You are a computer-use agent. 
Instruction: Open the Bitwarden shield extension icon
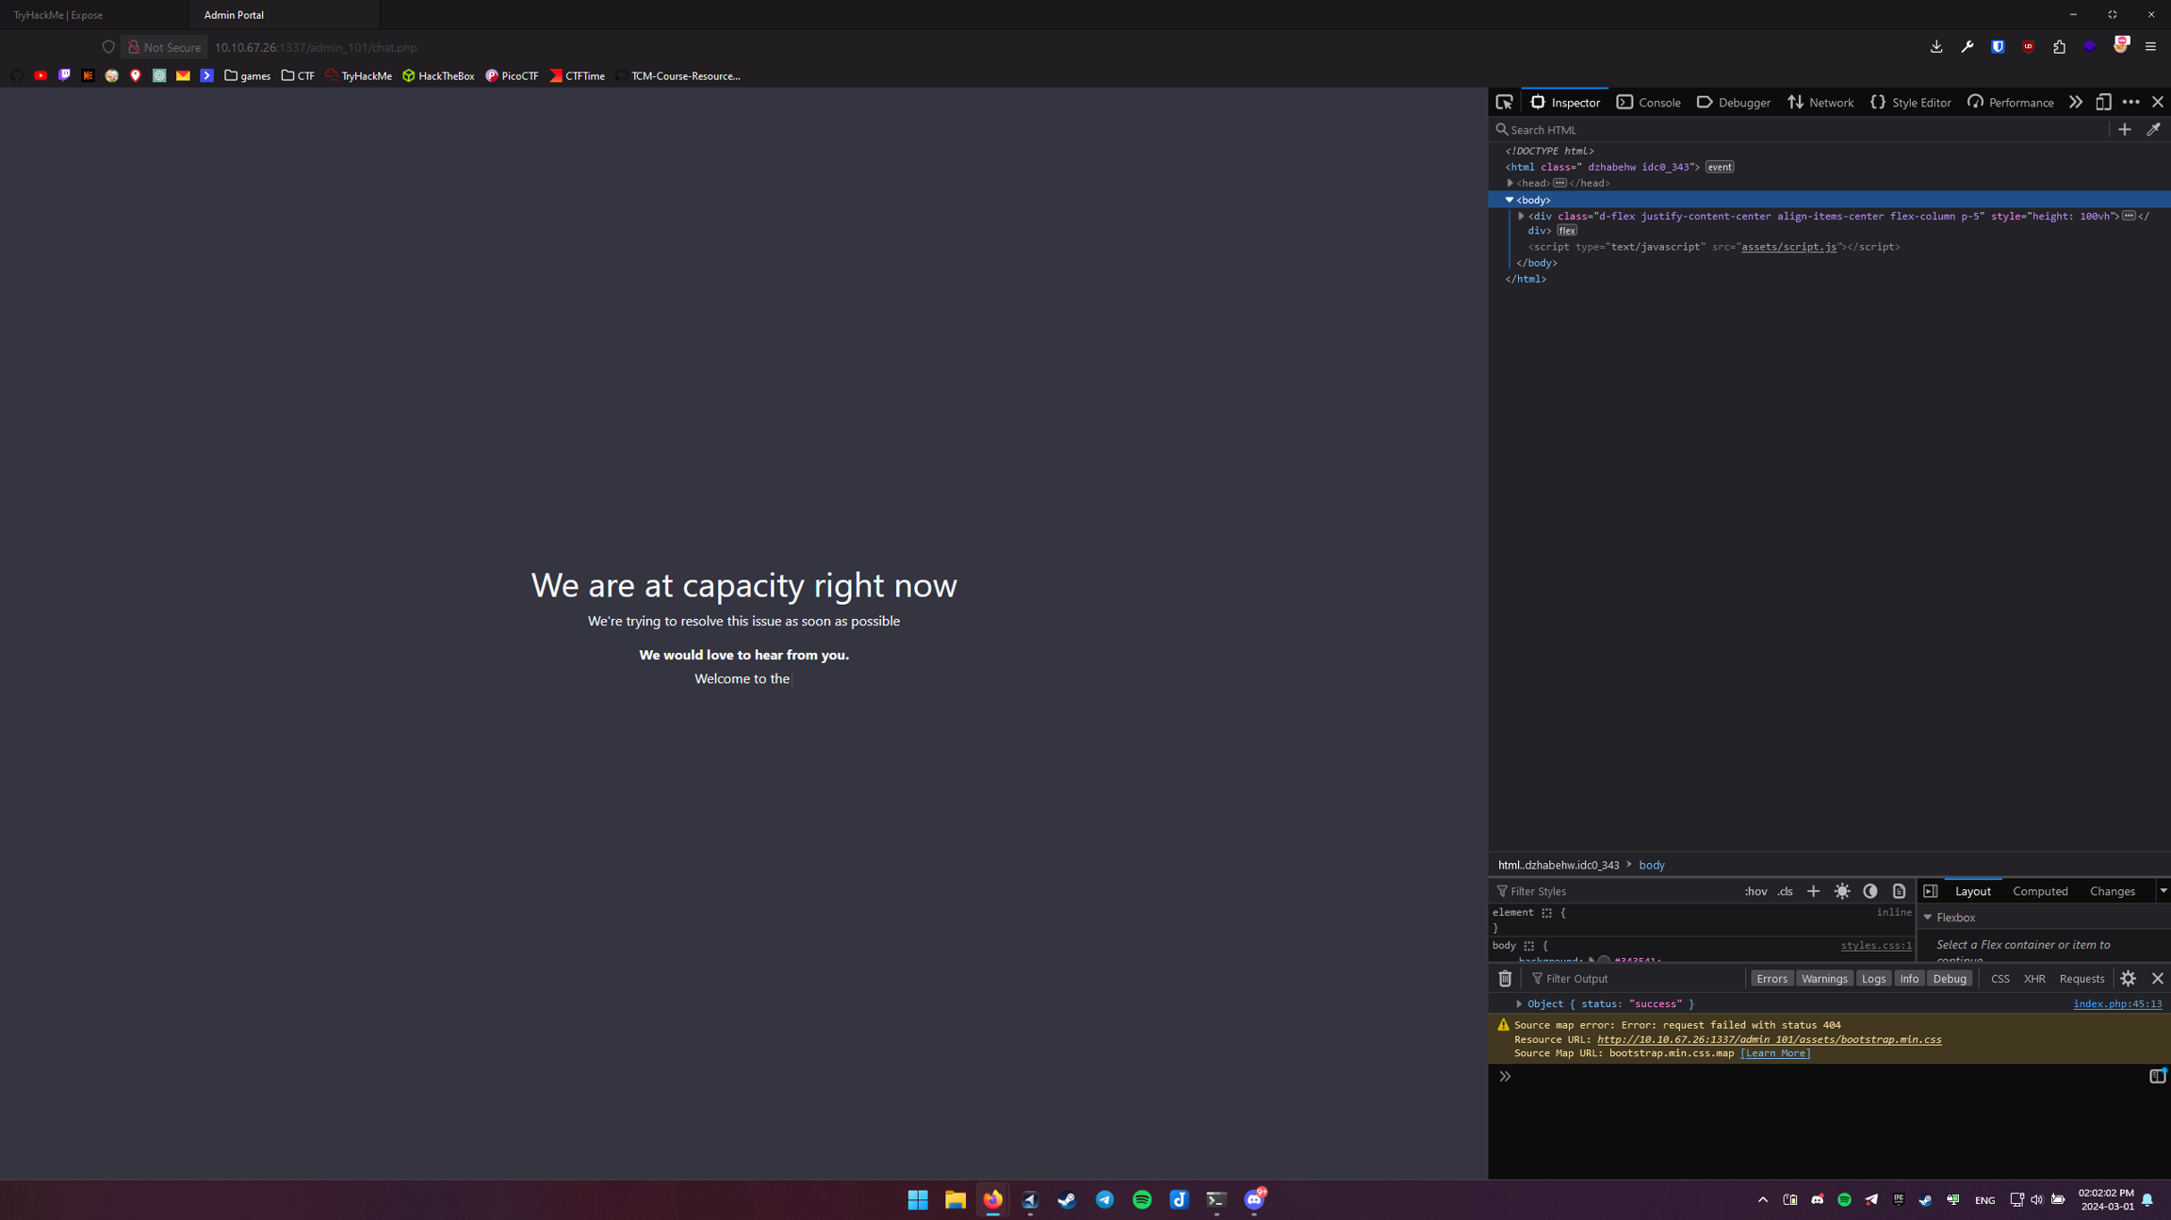coord(1998,47)
